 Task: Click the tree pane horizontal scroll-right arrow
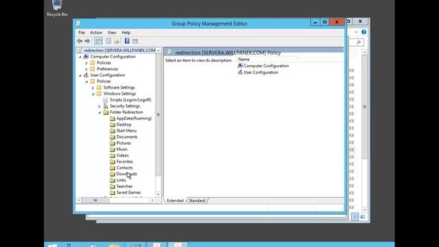pos(152,200)
